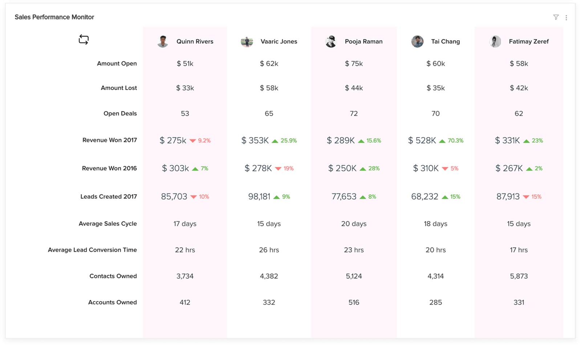Image resolution: width=581 pixels, height=346 pixels.
Task: Click the green up arrow beside $528K
Action: [442, 141]
